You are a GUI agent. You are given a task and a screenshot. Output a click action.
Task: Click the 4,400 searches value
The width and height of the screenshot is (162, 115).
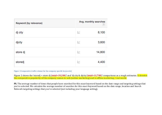[x=101, y=62]
